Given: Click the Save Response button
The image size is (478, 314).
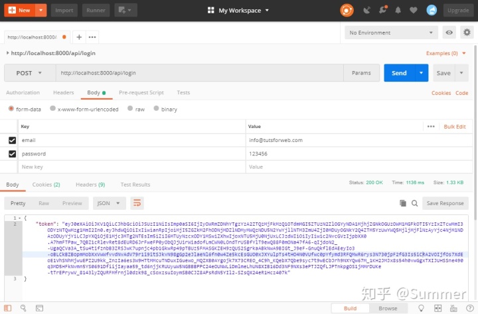Looking at the screenshot, I should [x=445, y=203].
